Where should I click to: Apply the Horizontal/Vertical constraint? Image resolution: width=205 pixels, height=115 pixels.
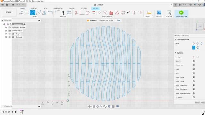pos(76,13)
